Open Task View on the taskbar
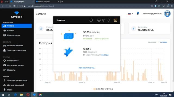174x97 pixels. pyautogui.click(x=9, y=95)
